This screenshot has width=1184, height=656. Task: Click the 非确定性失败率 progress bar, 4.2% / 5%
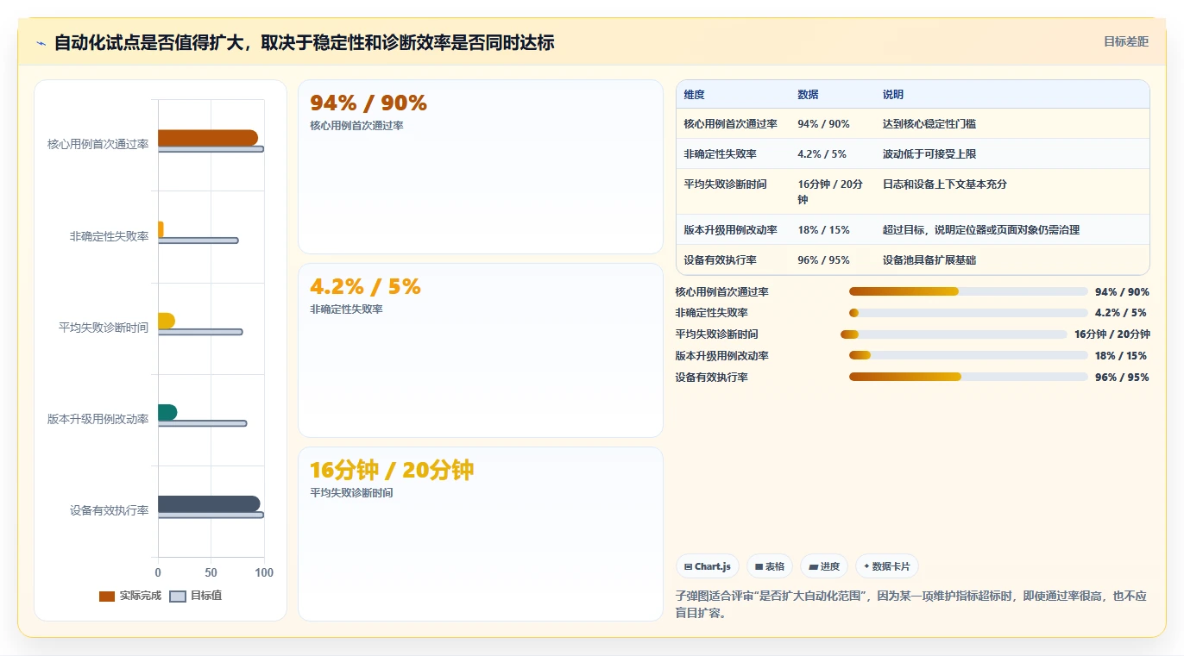pyautogui.click(x=968, y=313)
